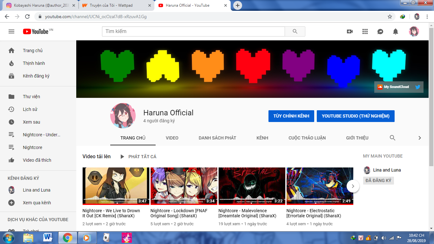Open YOUTUBE STUDIO (THỬ NGHIỆM)
Image resolution: width=434 pixels, height=244 pixels.
pyautogui.click(x=356, y=116)
